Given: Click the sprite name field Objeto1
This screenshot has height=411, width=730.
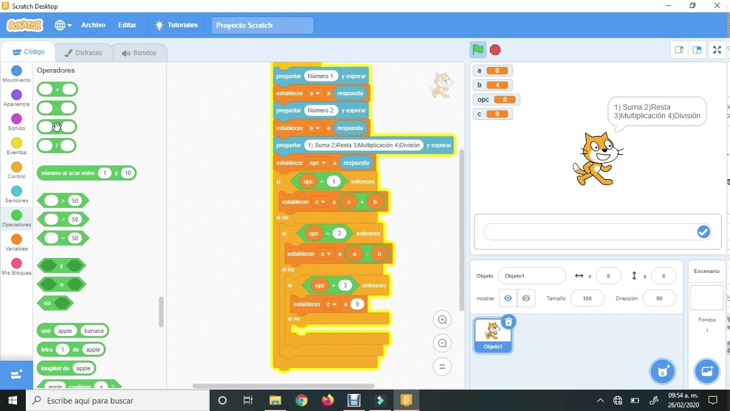Looking at the screenshot, I should (x=532, y=276).
